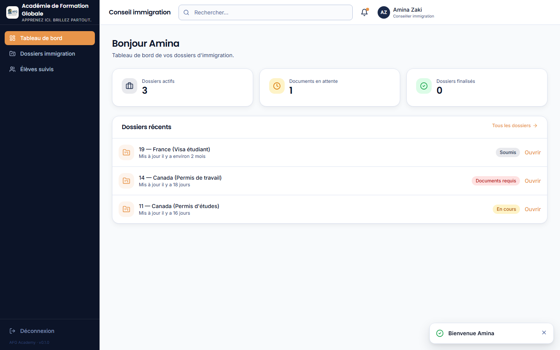Click the Tableau de bord grid icon
This screenshot has width=560, height=350.
coord(12,38)
